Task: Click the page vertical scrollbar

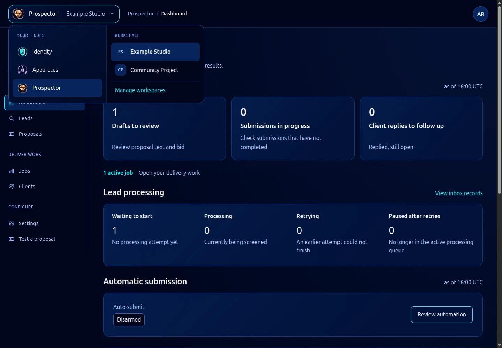Action: [499, 101]
